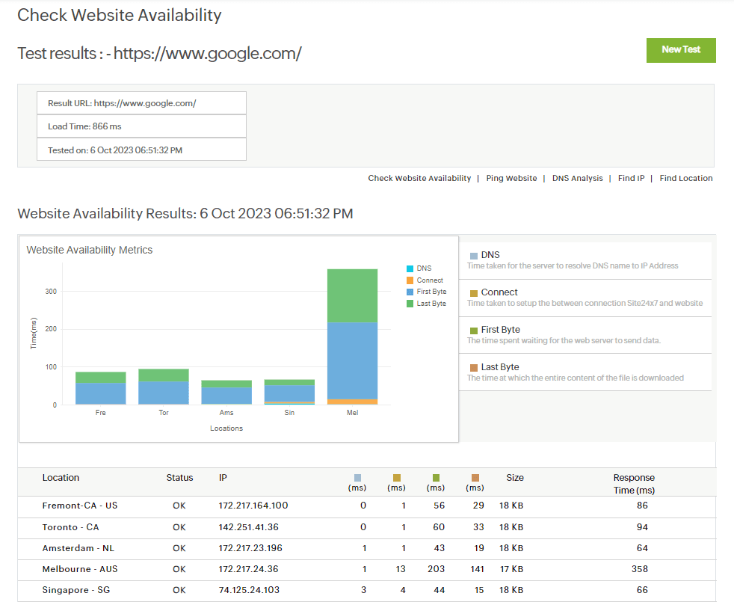The height and width of the screenshot is (602, 734).
Task: Click the IP column header
Action: click(223, 478)
